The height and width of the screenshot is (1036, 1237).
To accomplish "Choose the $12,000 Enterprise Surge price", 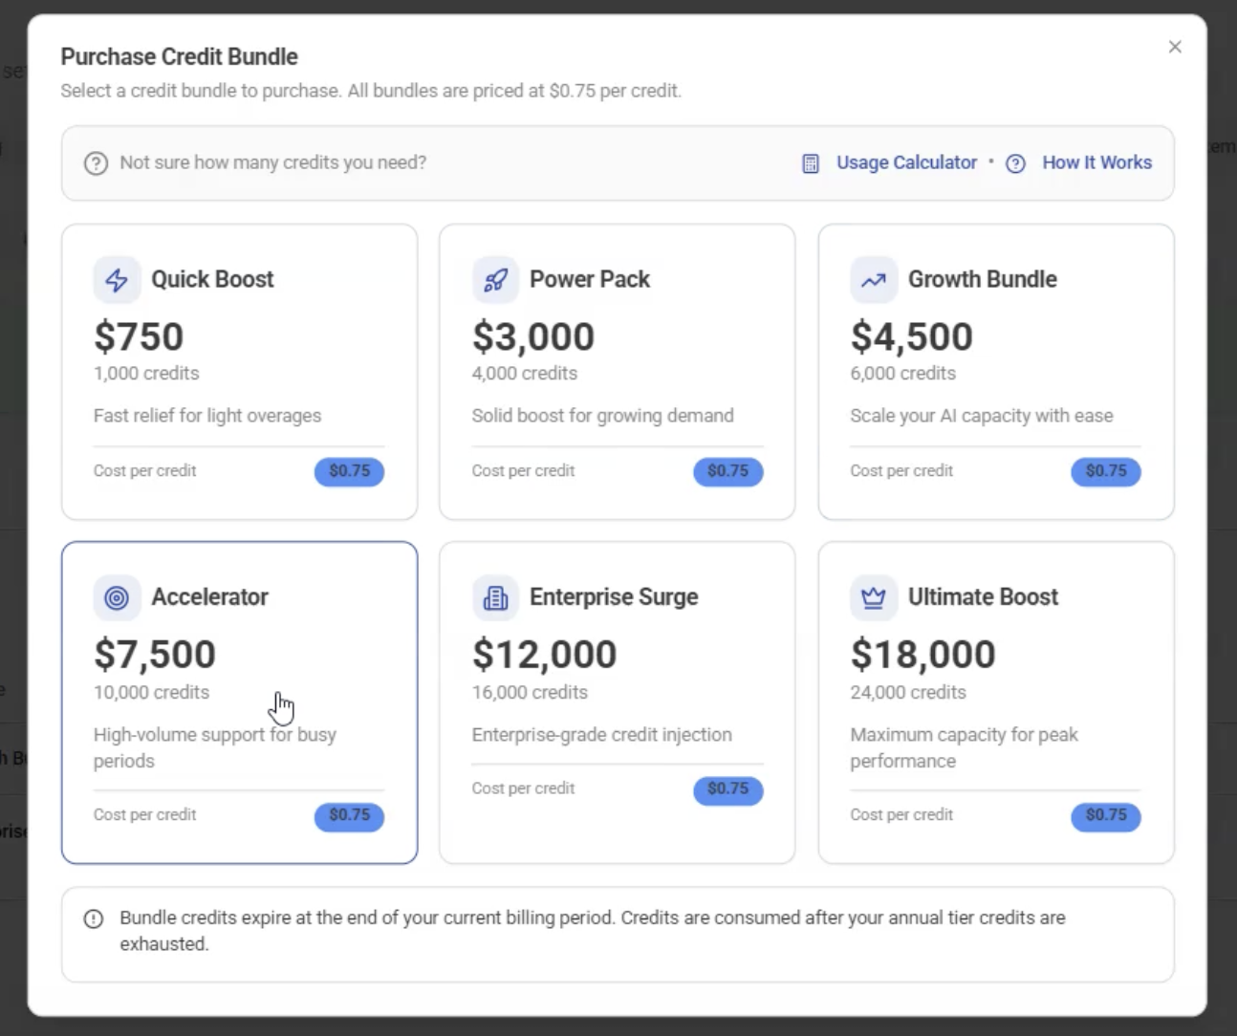I will click(544, 655).
